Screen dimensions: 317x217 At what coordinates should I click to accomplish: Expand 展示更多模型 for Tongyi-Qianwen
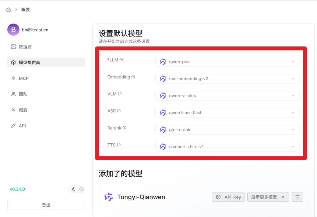pos(268,197)
